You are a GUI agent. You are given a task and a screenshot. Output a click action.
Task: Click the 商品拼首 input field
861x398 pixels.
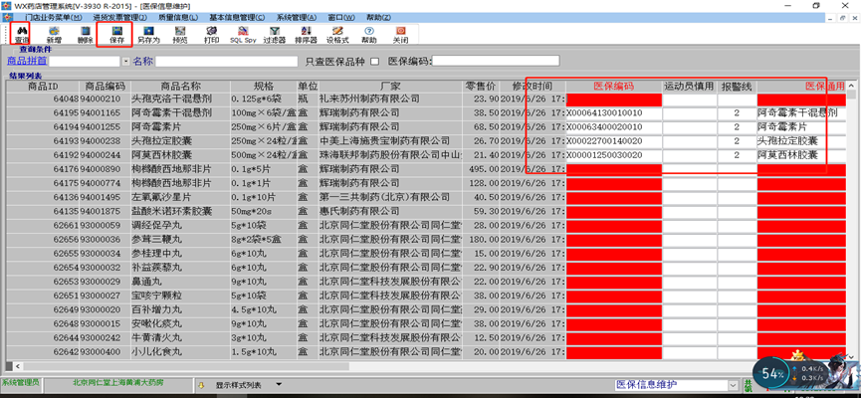[x=86, y=62]
